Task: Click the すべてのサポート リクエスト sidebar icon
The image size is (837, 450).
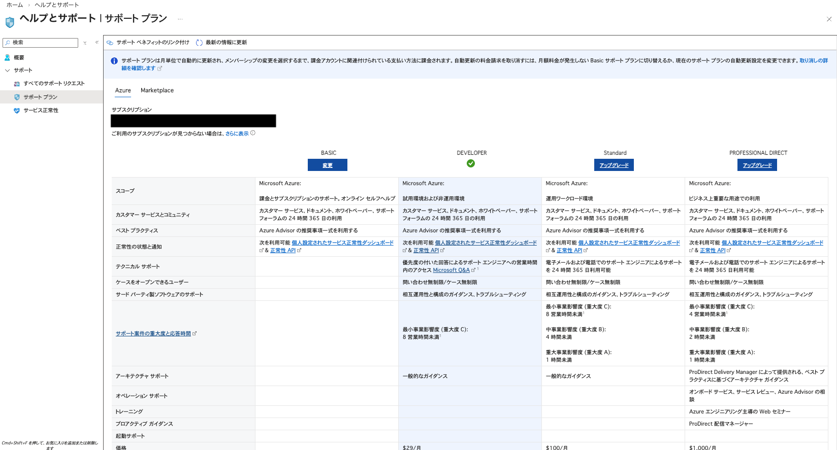Action: pyautogui.click(x=17, y=84)
